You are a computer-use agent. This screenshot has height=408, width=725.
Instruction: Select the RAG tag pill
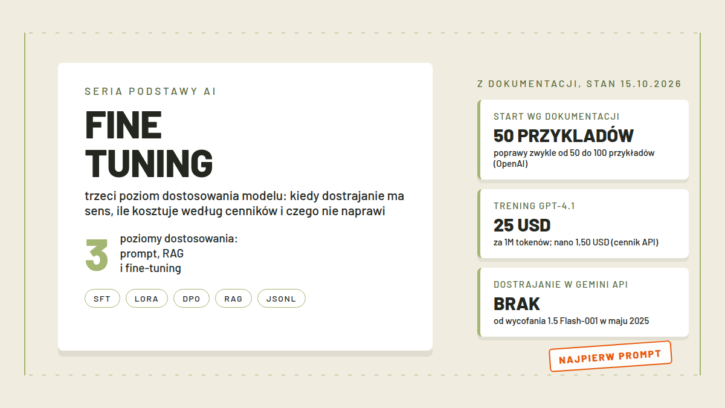[x=233, y=299]
